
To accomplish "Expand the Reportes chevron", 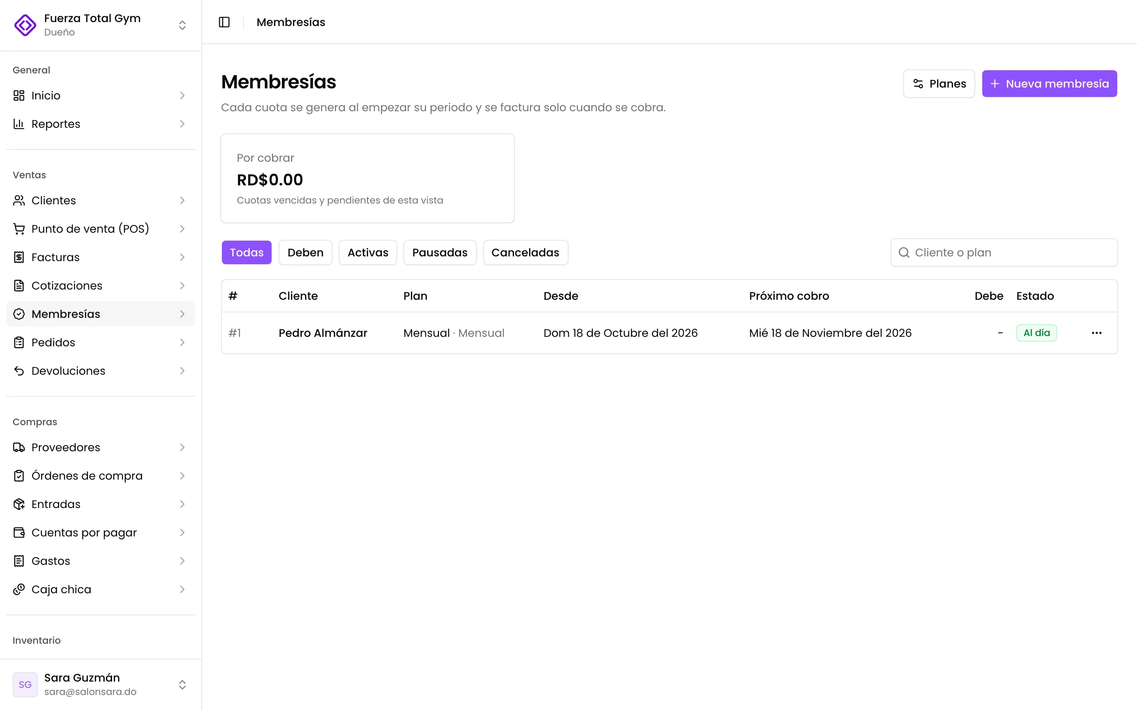I will pos(182,124).
